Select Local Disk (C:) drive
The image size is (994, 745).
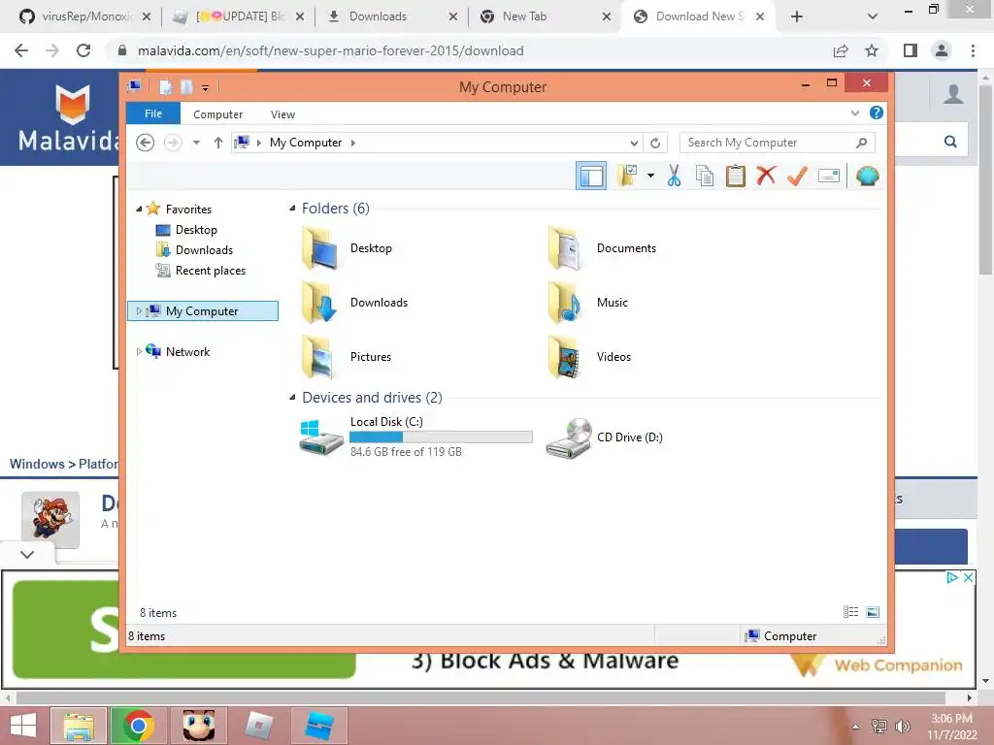(415, 437)
